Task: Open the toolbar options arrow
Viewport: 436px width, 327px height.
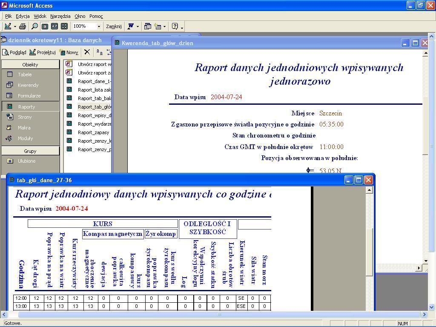Action: (x=182, y=27)
